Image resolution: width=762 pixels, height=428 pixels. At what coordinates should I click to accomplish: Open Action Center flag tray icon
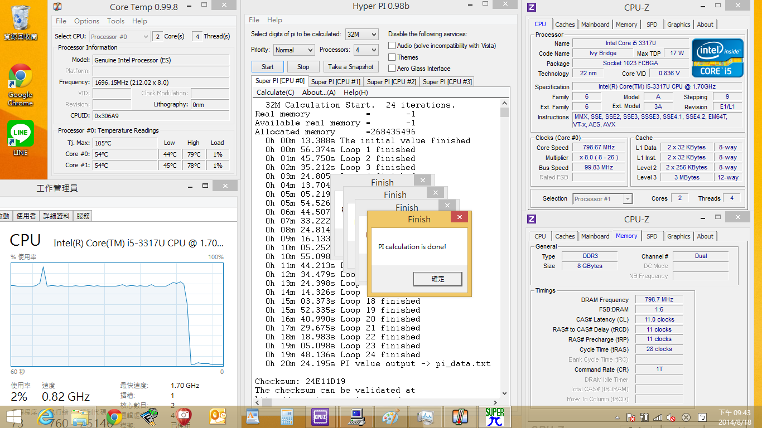(631, 417)
